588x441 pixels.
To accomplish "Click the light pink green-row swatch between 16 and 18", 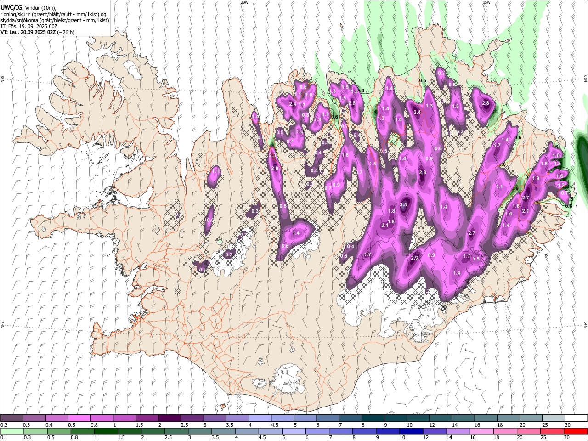I will [x=481, y=431].
